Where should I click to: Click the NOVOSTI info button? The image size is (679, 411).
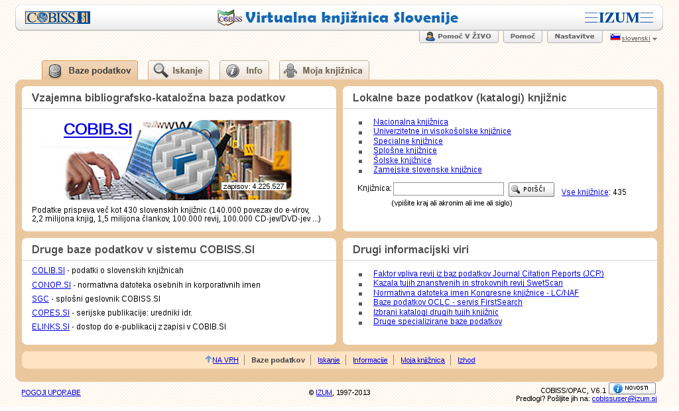(x=632, y=388)
